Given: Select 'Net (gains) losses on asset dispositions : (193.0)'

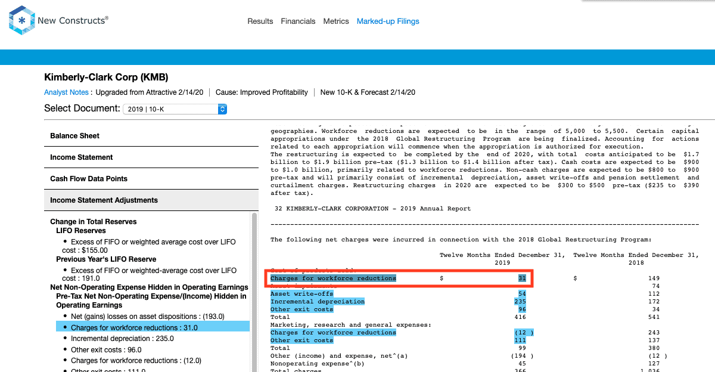Looking at the screenshot, I should [147, 317].
